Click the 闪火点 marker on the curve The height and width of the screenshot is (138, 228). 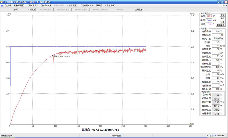click(53, 55)
